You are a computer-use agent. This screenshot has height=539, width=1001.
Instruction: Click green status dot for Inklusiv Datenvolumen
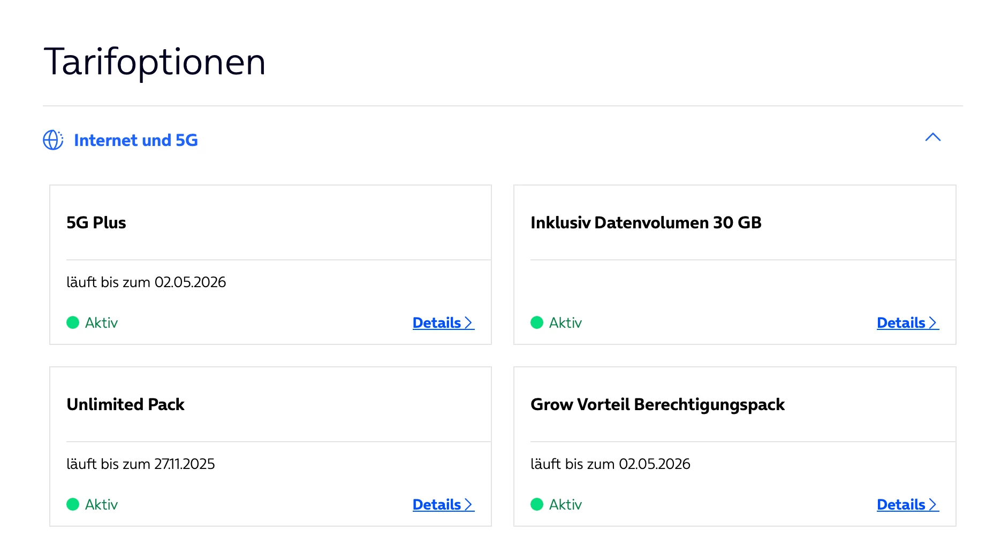tap(537, 322)
